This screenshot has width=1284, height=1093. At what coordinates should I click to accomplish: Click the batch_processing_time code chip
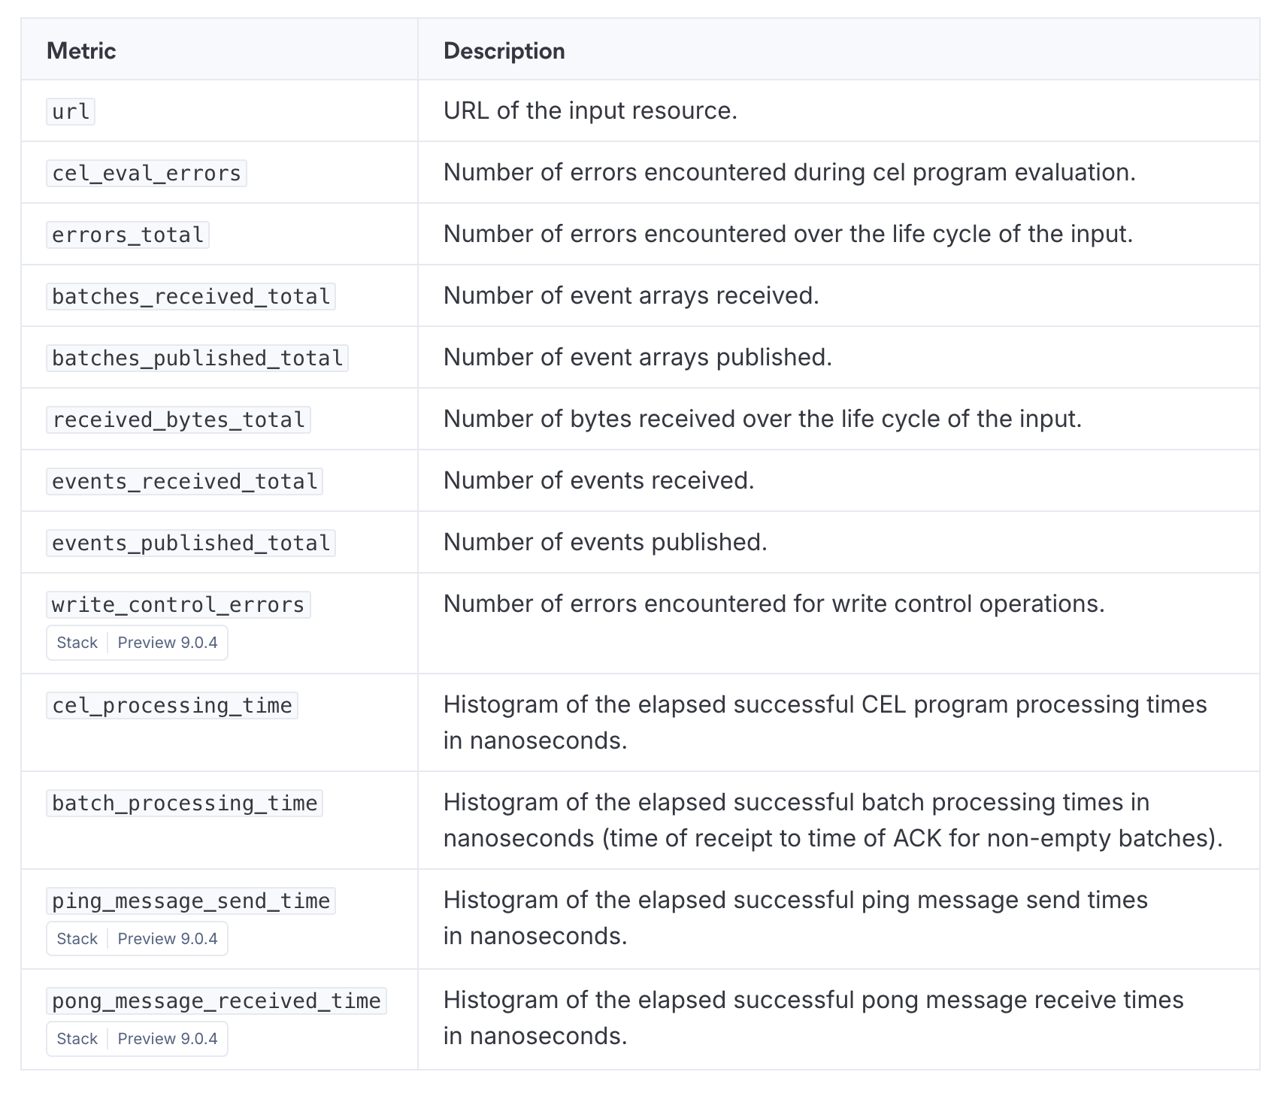click(185, 803)
